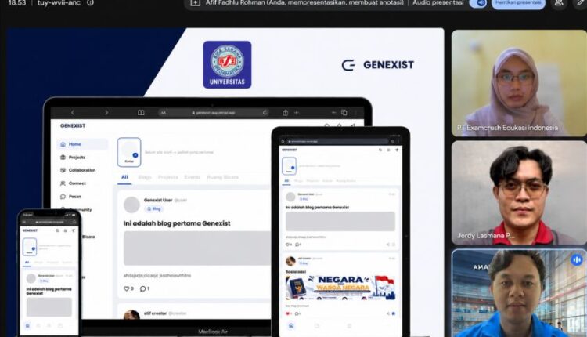Open meeting info icon beside tuy-wvii-anc code
This screenshot has height=337, width=587.
coord(90,2)
